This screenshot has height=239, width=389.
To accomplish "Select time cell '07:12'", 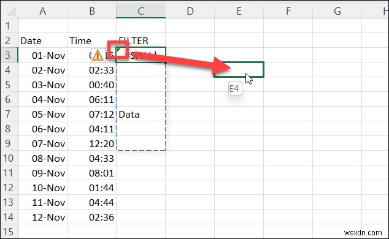I will 92,114.
